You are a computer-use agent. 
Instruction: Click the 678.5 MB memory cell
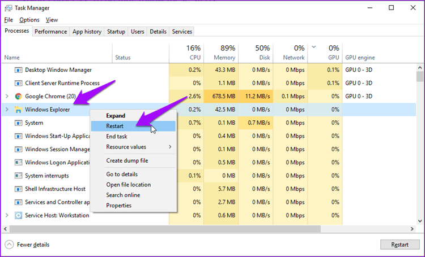click(x=221, y=96)
